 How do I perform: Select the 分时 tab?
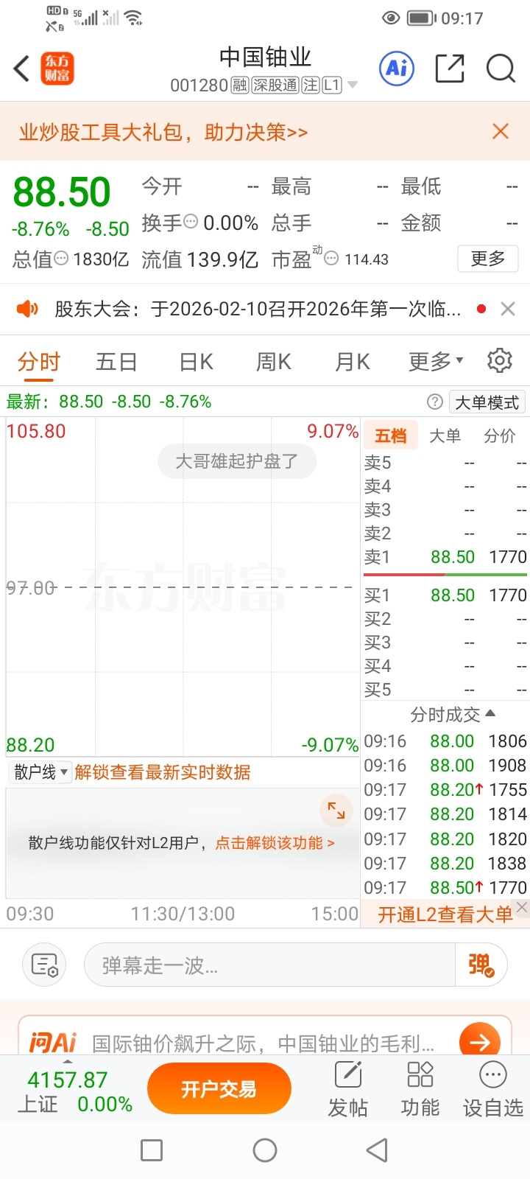click(39, 362)
